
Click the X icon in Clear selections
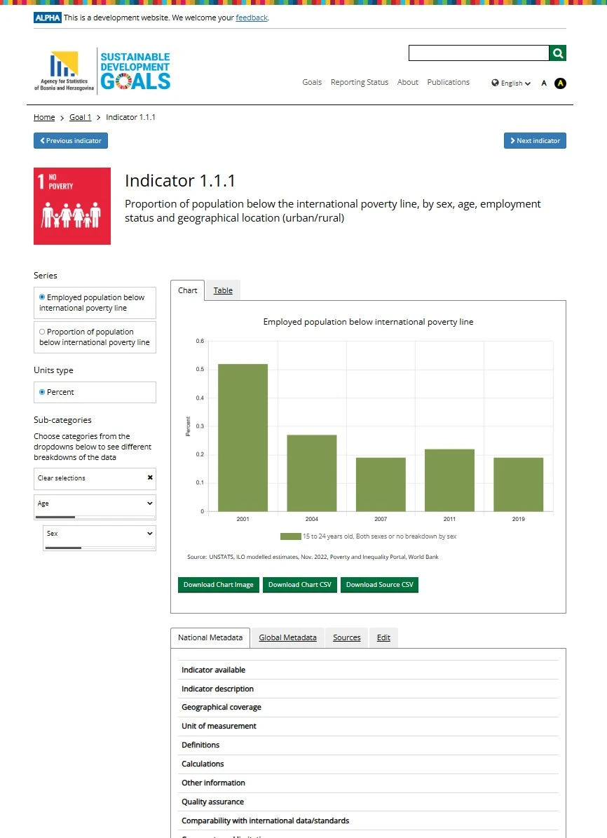pyautogui.click(x=150, y=478)
